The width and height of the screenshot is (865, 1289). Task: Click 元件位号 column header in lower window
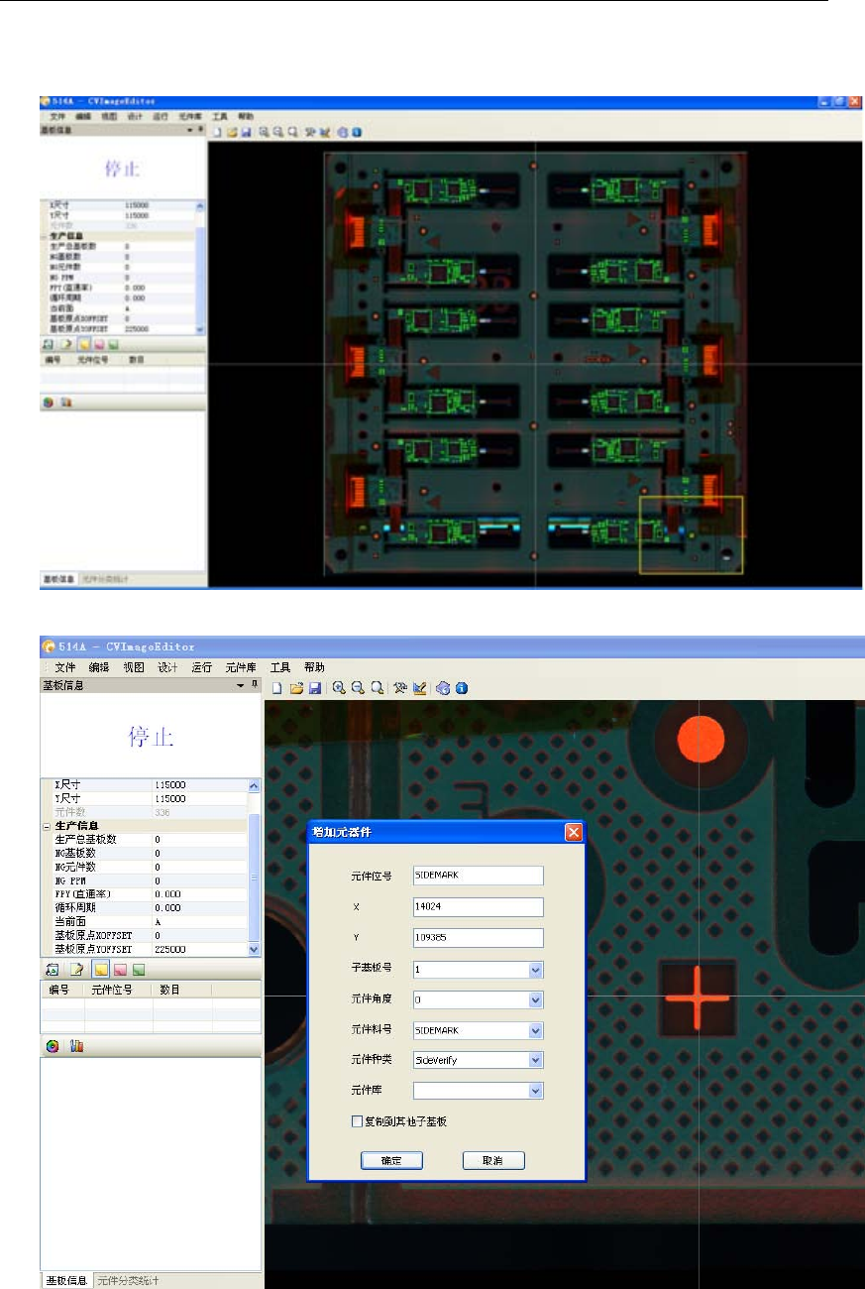pos(119,990)
